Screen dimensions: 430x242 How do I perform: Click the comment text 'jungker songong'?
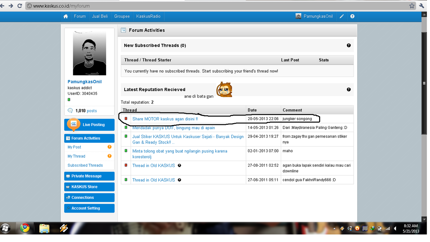[297, 119]
